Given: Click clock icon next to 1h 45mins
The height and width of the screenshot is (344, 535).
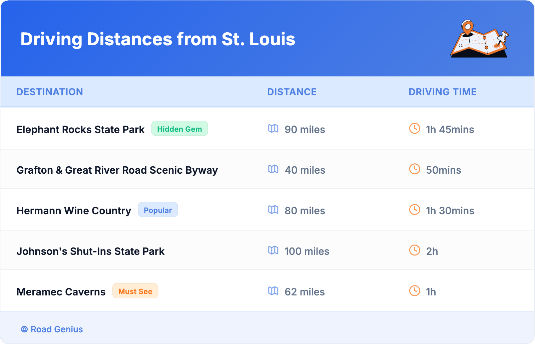Looking at the screenshot, I should tap(415, 128).
